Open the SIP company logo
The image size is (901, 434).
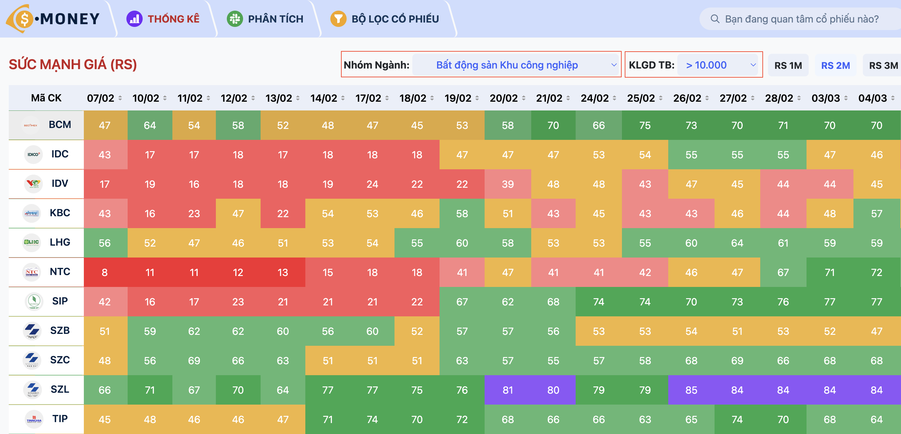(x=34, y=301)
